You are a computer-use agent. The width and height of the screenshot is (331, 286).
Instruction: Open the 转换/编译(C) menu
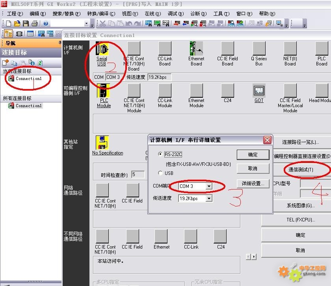pyautogui.click(x=101, y=14)
